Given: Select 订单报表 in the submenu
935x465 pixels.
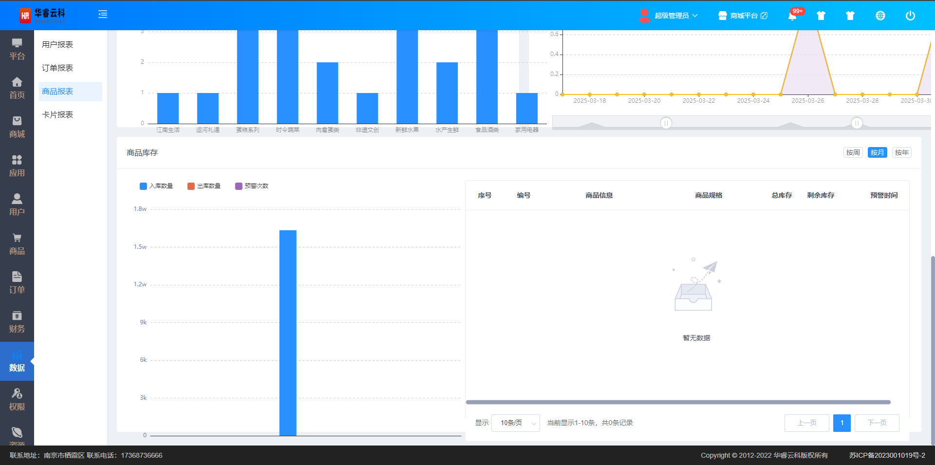Looking at the screenshot, I should point(57,68).
